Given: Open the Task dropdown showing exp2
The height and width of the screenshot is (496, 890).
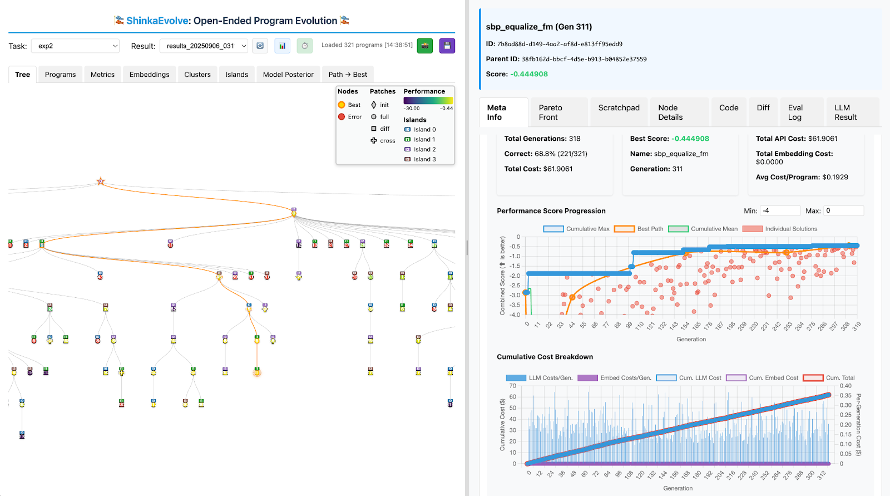Looking at the screenshot, I should click(x=76, y=46).
